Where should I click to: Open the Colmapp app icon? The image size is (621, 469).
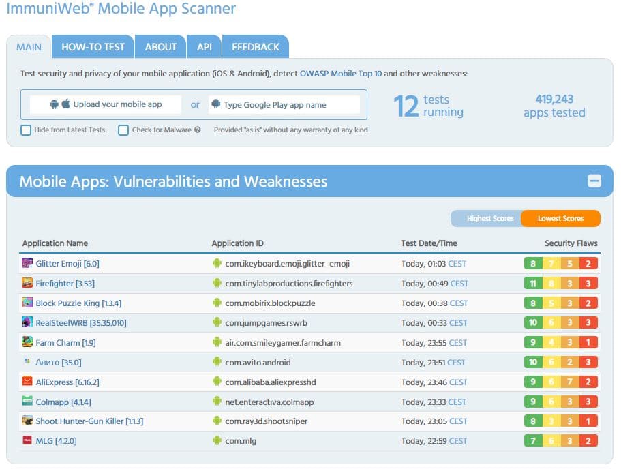(x=27, y=402)
